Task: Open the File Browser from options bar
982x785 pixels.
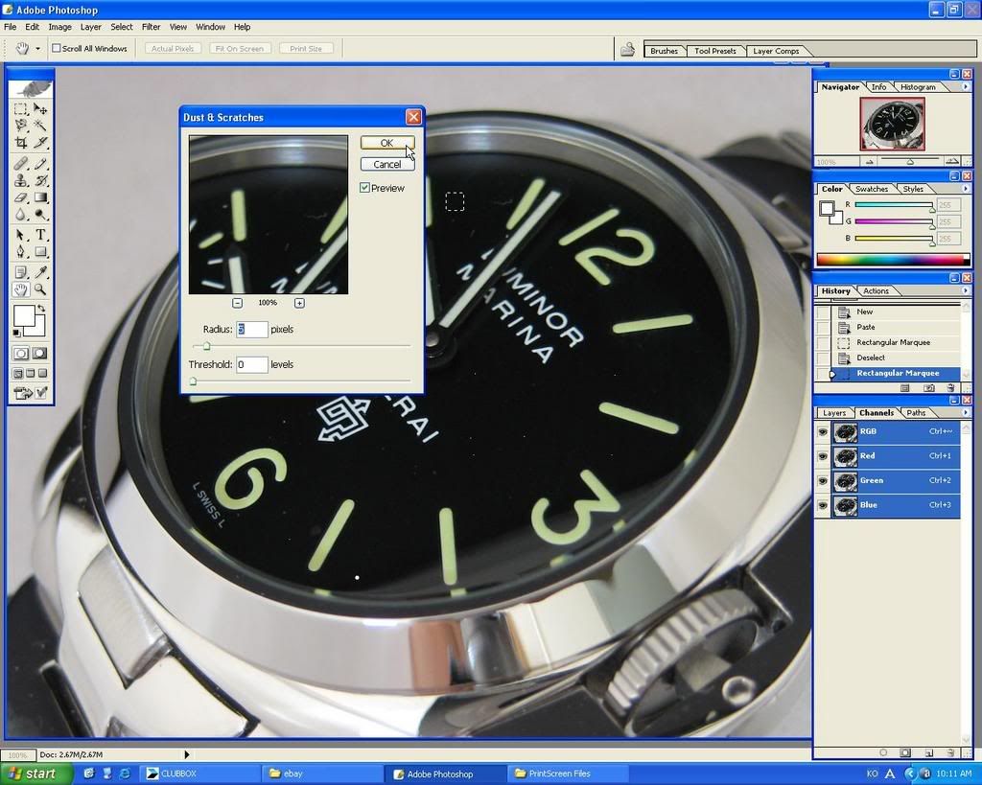Action: coord(627,50)
